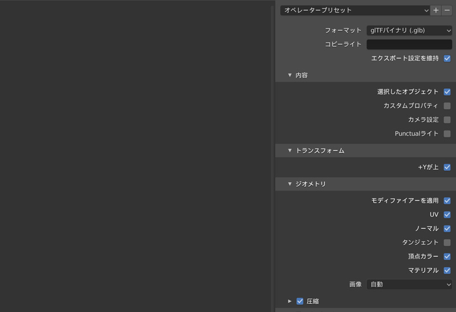This screenshot has width=456, height=312.
Task: Enable カメラ設定 checkbox
Action: 447,120
